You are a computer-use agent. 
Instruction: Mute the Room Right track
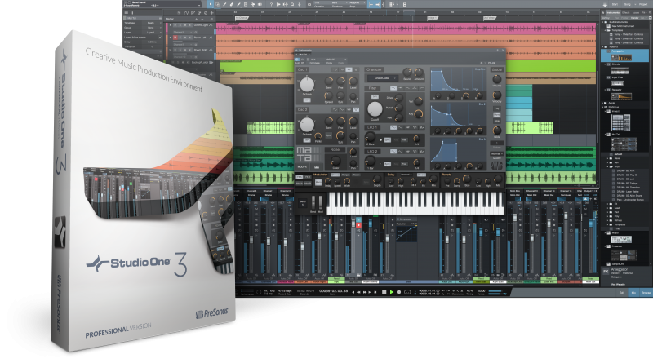tap(175, 50)
